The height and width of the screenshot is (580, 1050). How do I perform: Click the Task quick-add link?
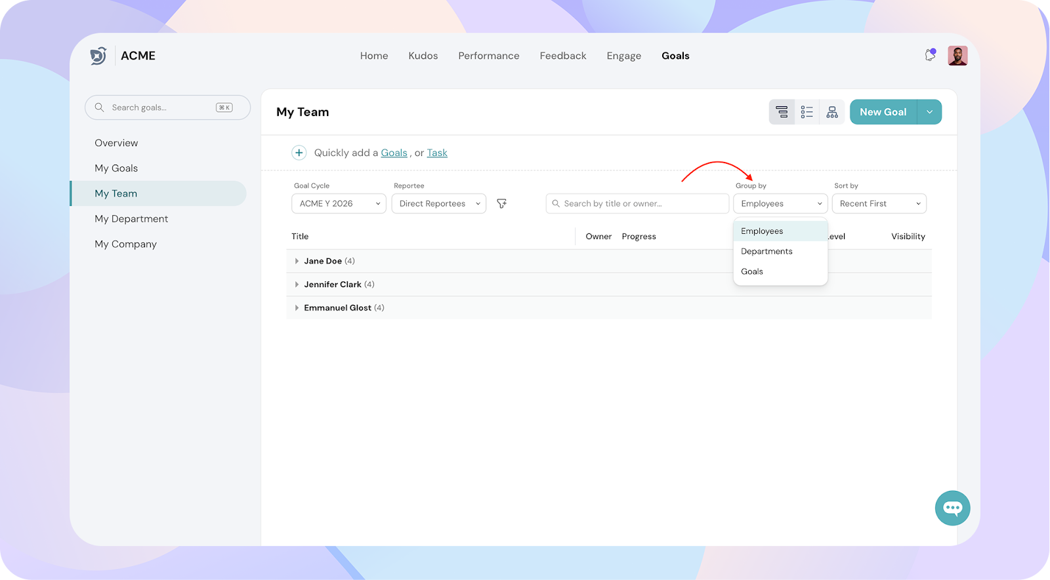pos(437,153)
